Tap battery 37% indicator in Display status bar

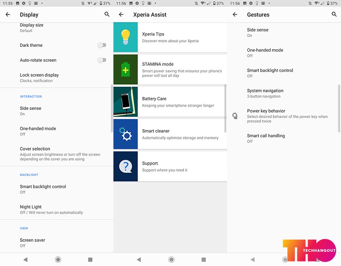pos(105,3)
